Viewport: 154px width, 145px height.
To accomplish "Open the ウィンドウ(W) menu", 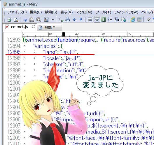I will pos(126,12).
